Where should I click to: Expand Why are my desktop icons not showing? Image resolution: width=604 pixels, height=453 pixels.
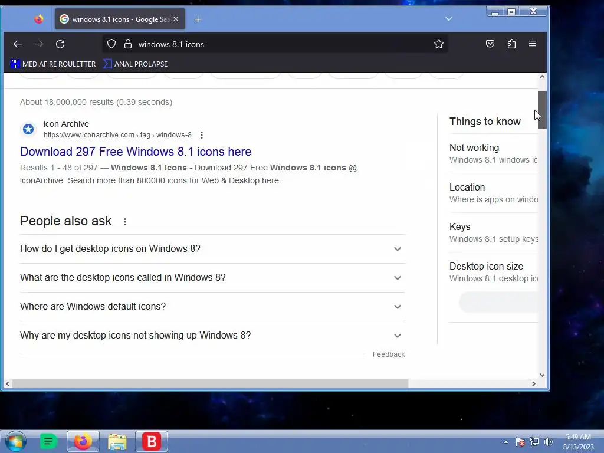tap(212, 336)
